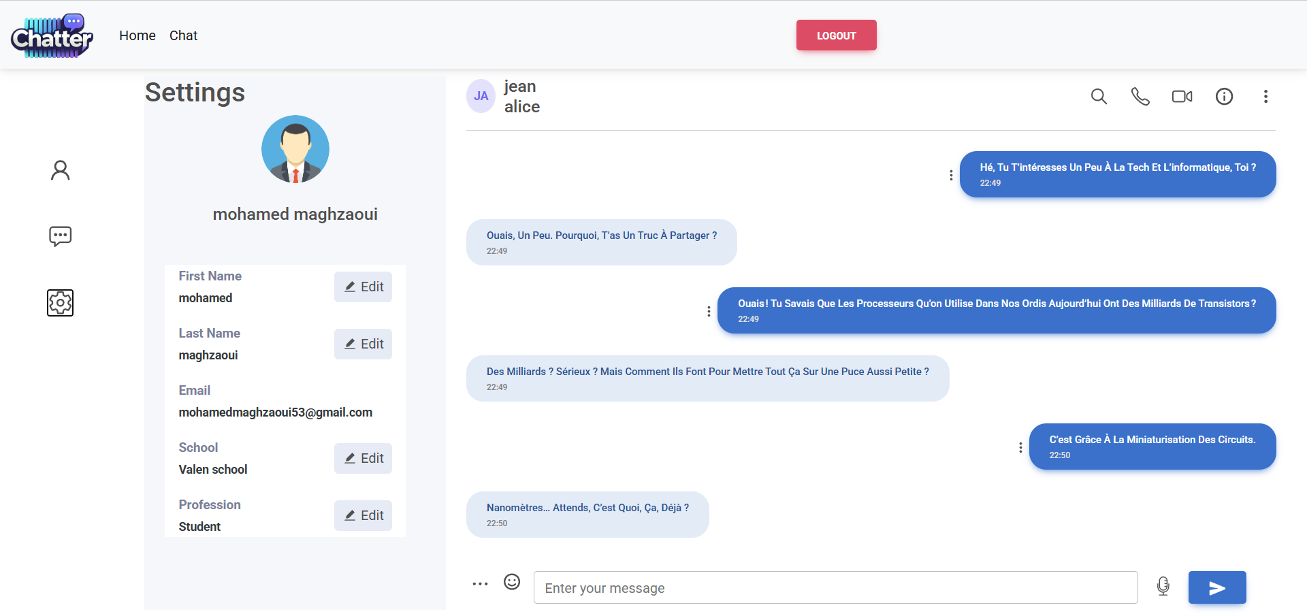Open options for first sent message
1307x616 pixels.
tap(951, 175)
